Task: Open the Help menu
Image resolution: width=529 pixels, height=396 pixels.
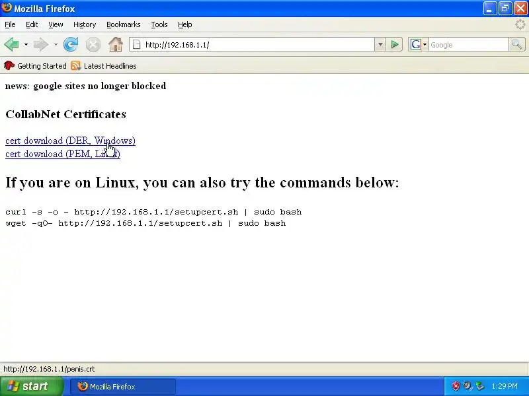Action: tap(185, 24)
